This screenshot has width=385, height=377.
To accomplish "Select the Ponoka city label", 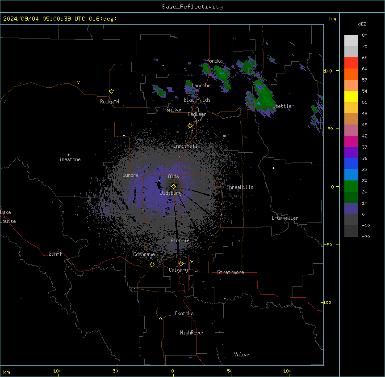I will [x=214, y=61].
